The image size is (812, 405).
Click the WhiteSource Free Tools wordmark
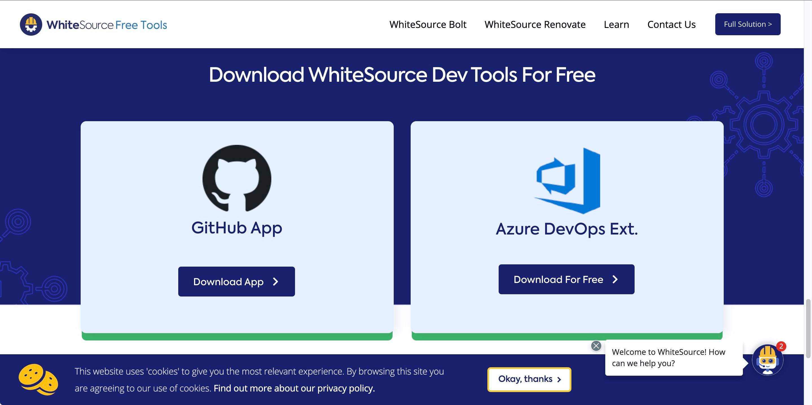[x=107, y=25]
